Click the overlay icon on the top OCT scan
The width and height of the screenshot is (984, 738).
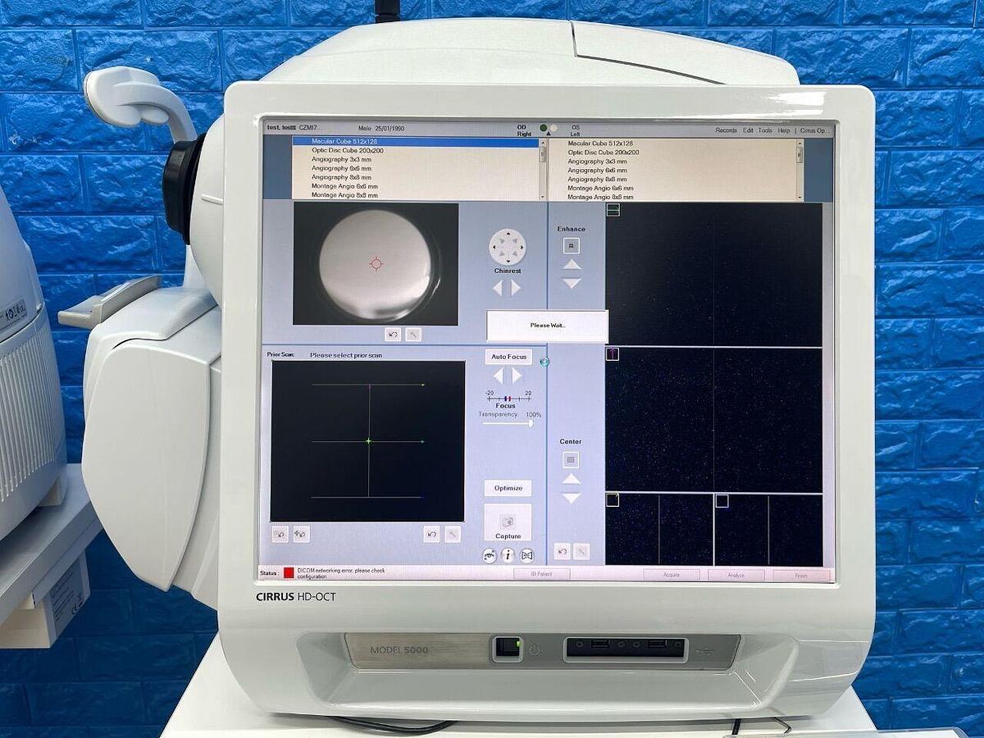click(613, 210)
